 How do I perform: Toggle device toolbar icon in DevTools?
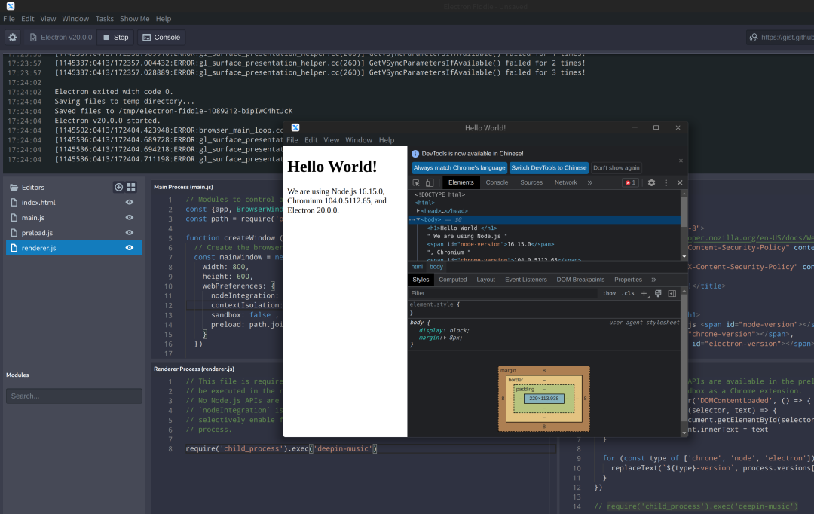[430, 182]
